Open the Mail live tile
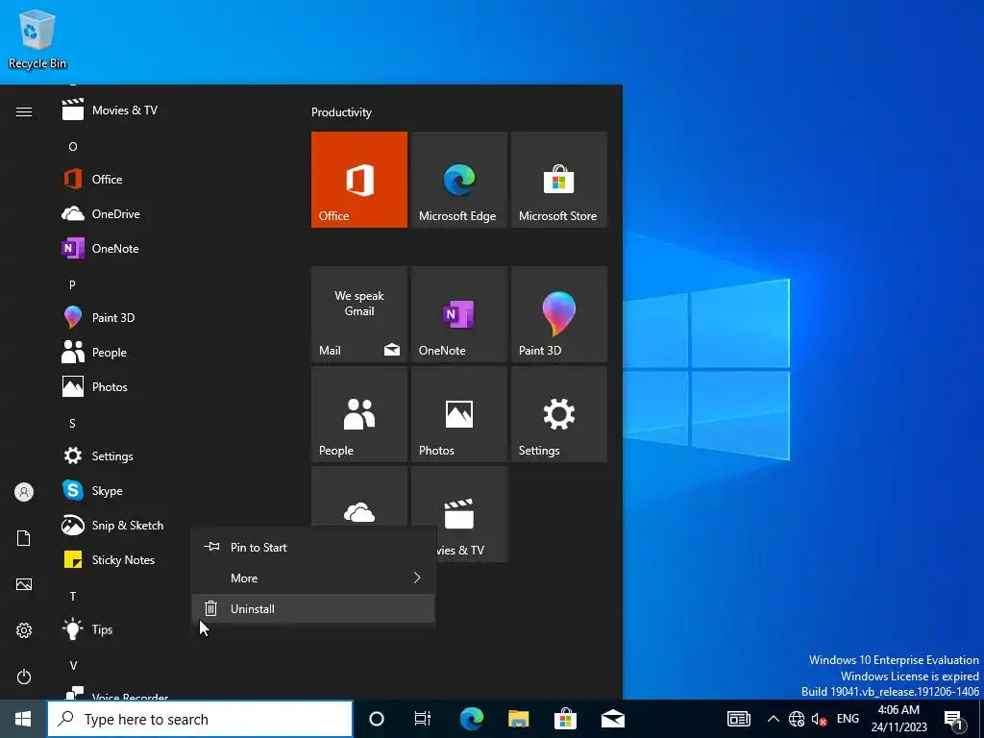The width and height of the screenshot is (984, 738). pos(359,314)
